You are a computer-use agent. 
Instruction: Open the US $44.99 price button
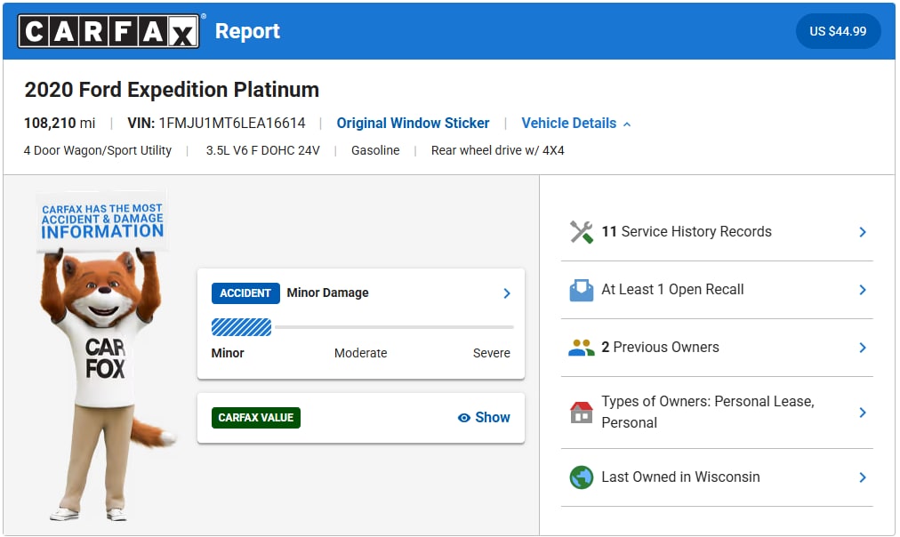pyautogui.click(x=838, y=31)
